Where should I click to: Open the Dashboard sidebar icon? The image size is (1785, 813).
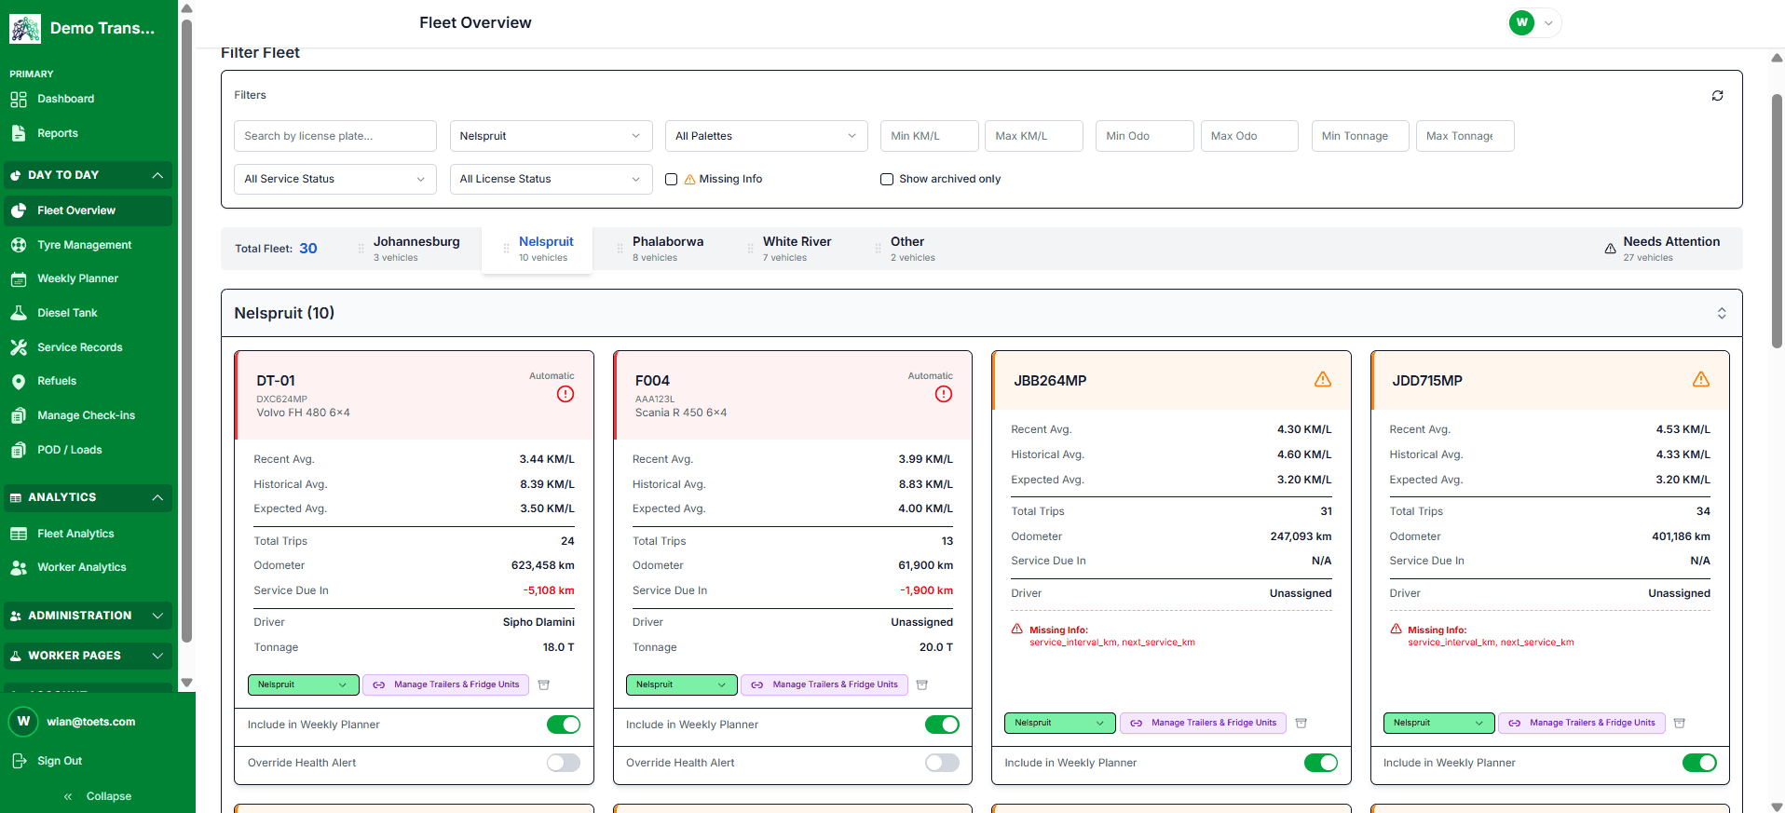coord(18,99)
